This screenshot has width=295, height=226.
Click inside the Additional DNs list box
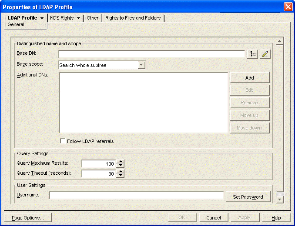[x=144, y=103]
